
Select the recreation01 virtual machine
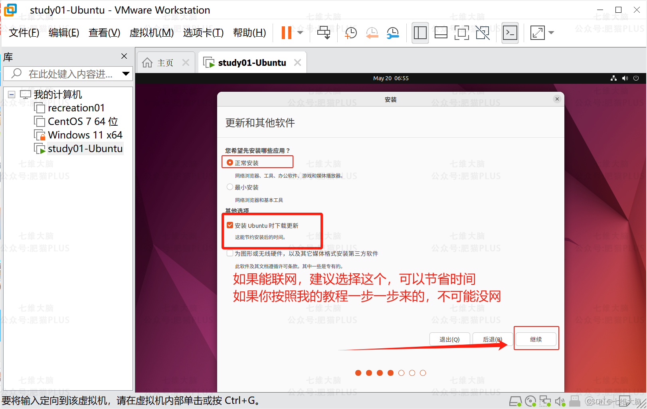[76, 108]
